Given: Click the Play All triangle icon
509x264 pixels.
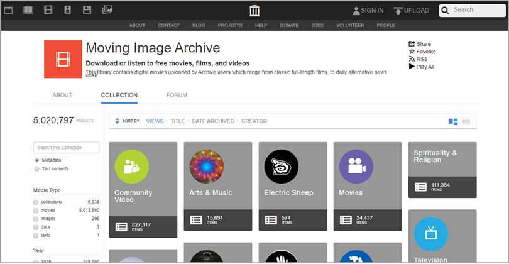Looking at the screenshot, I should pos(412,67).
